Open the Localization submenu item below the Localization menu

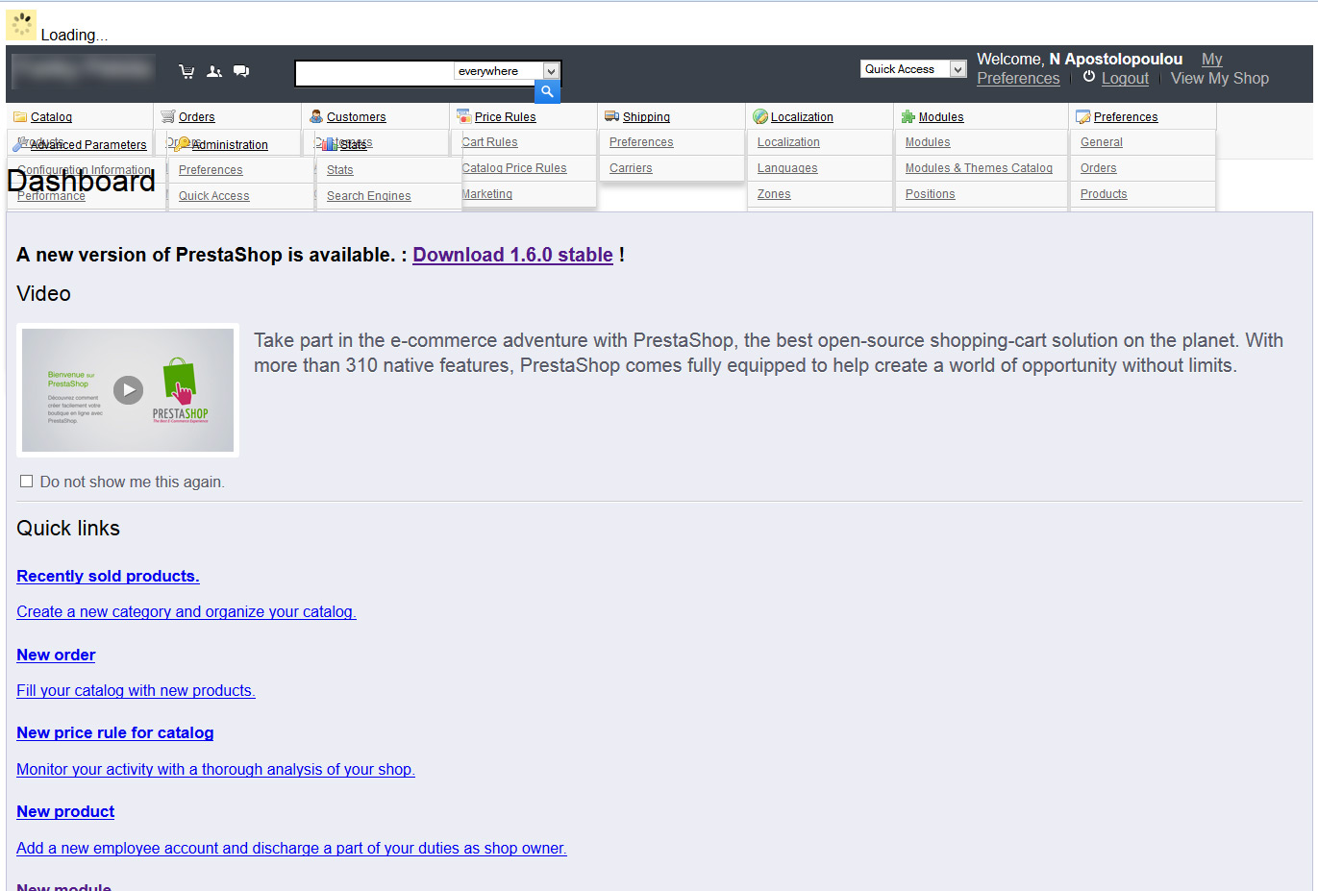pos(788,142)
